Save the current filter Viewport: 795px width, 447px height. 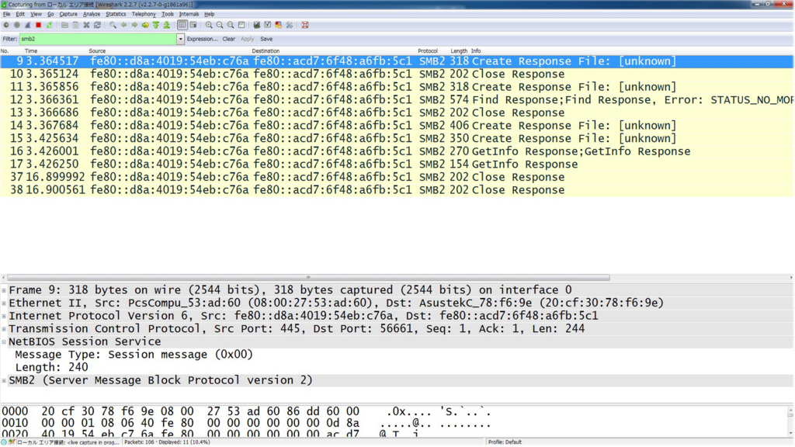click(x=266, y=39)
